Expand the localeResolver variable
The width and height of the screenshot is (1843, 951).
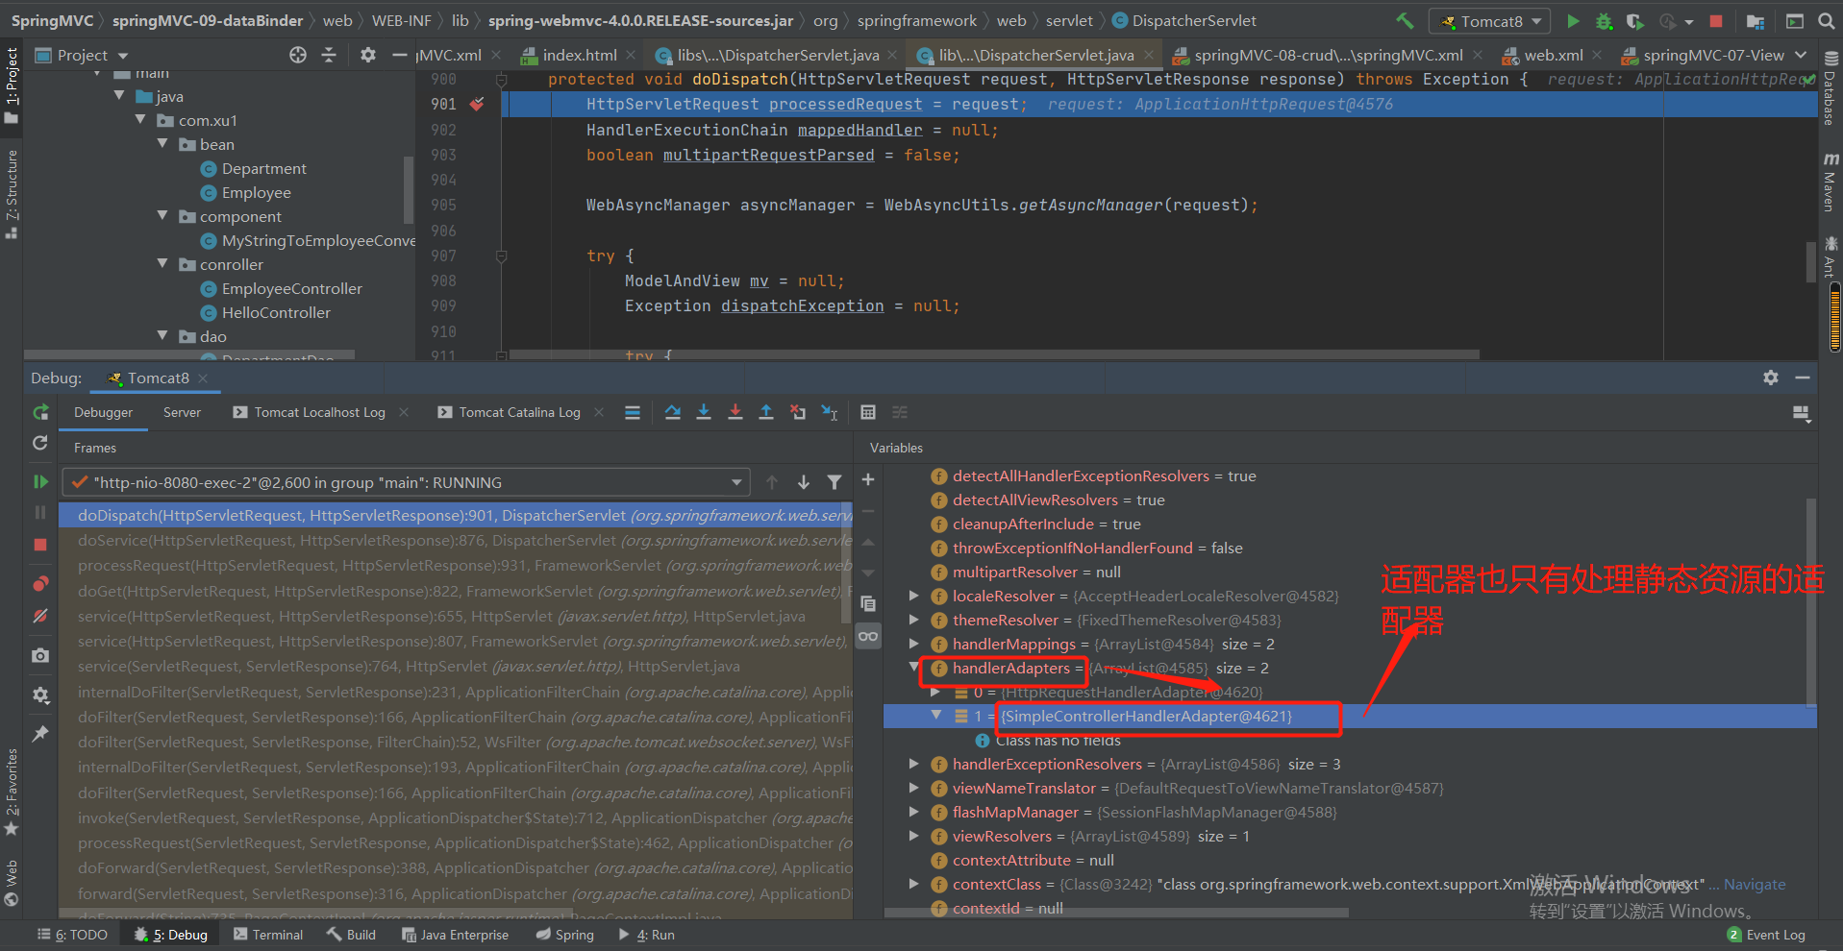click(x=914, y=596)
